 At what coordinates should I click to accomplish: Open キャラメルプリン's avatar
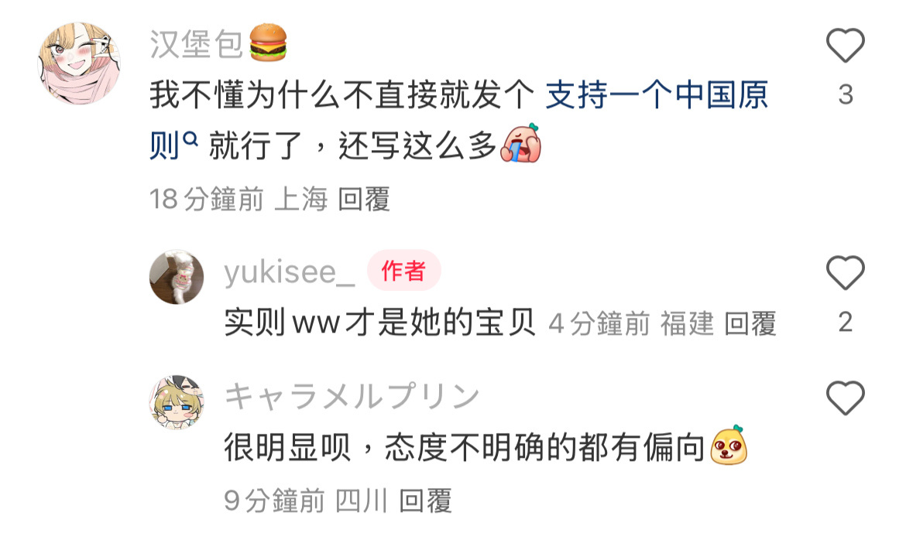[177, 402]
